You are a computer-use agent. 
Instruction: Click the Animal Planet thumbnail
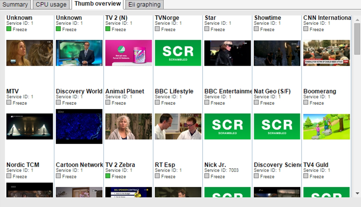tap(128, 127)
